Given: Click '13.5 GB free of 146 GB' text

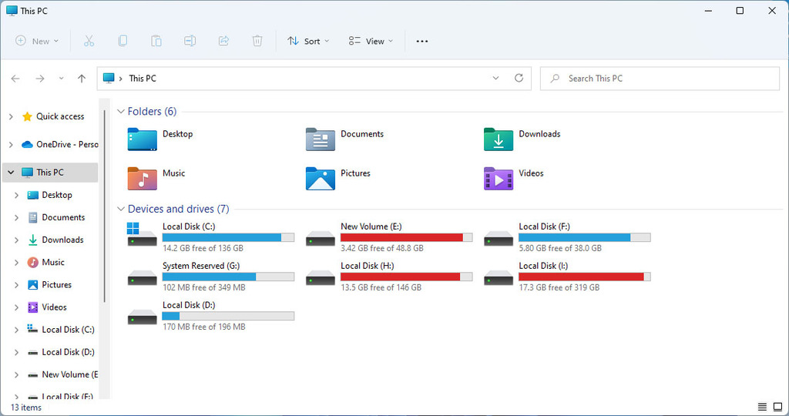Looking at the screenshot, I should (x=381, y=287).
